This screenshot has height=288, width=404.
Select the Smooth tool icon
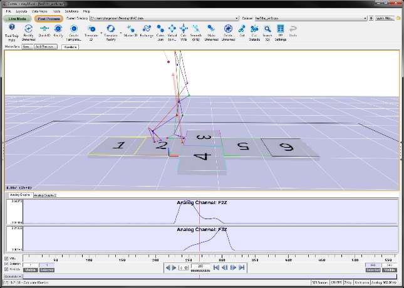(x=195, y=29)
